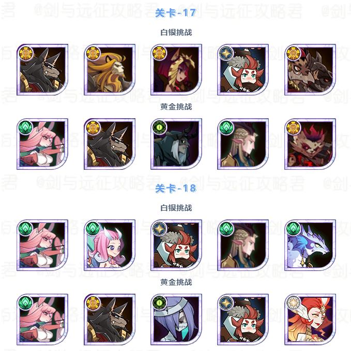351x351 pixels.
Task: Select the red-haired celestial woman hero portrait
Action: 310,320
